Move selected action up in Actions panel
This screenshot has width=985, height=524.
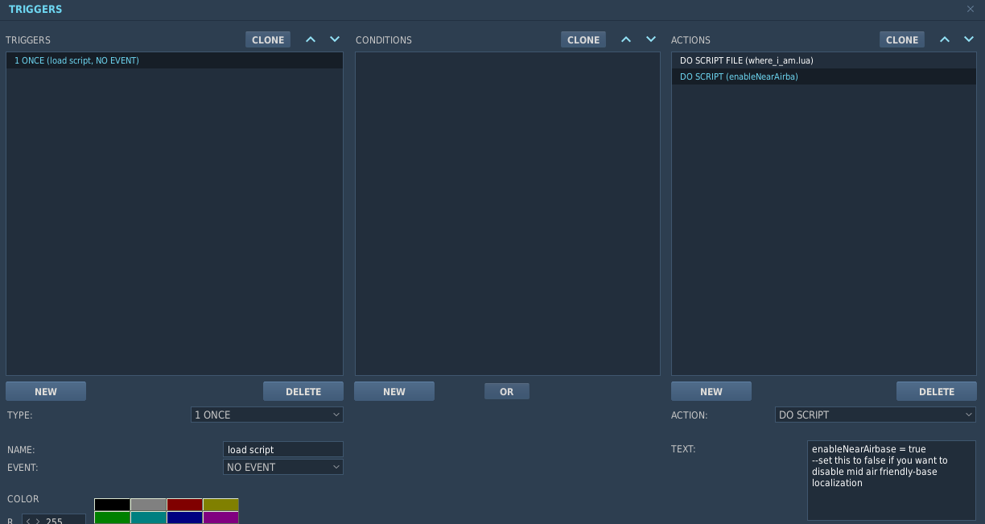pyautogui.click(x=945, y=39)
